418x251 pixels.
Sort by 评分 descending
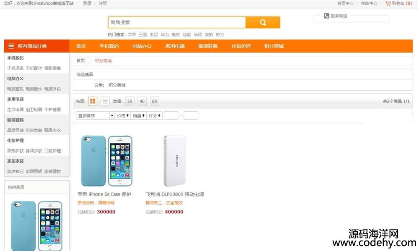(x=154, y=115)
